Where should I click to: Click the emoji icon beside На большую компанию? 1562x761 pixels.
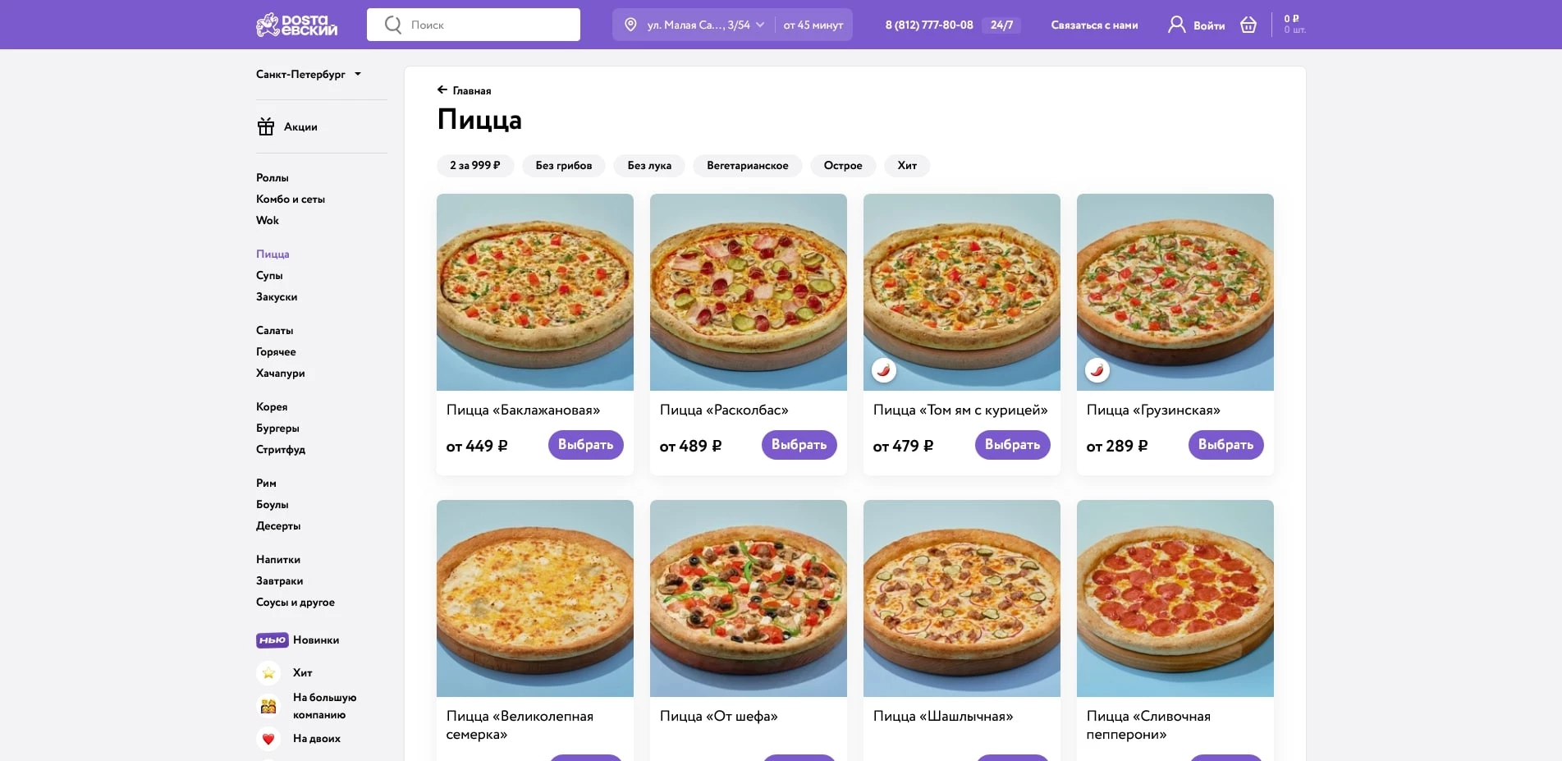(x=268, y=705)
